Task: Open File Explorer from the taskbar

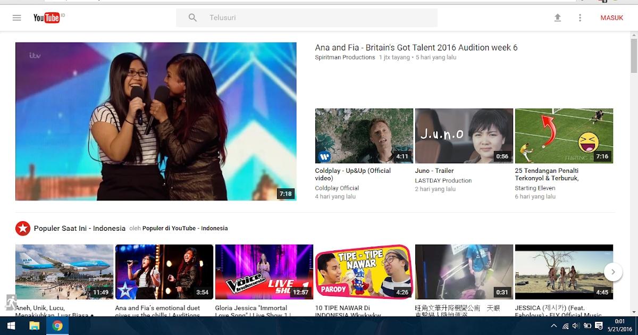Action: point(34,326)
